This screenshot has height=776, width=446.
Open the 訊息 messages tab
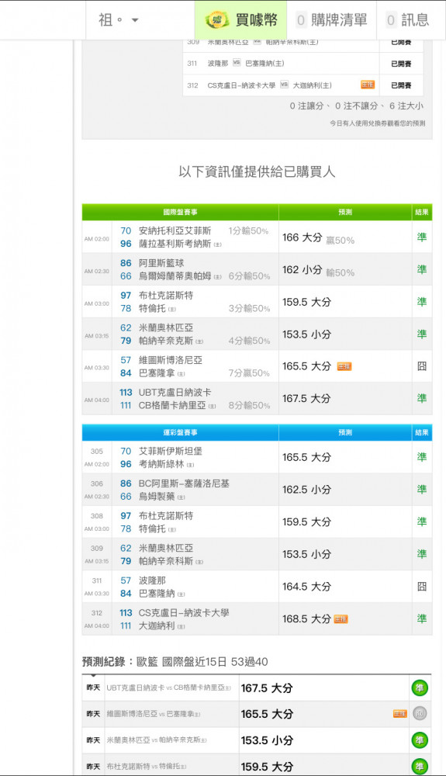tap(407, 20)
